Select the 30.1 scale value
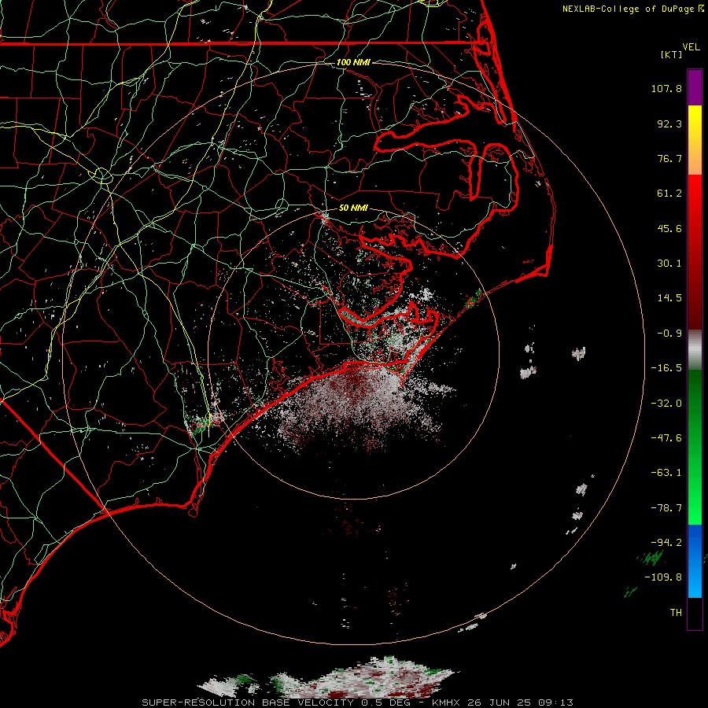The image size is (708, 708). pos(669,264)
